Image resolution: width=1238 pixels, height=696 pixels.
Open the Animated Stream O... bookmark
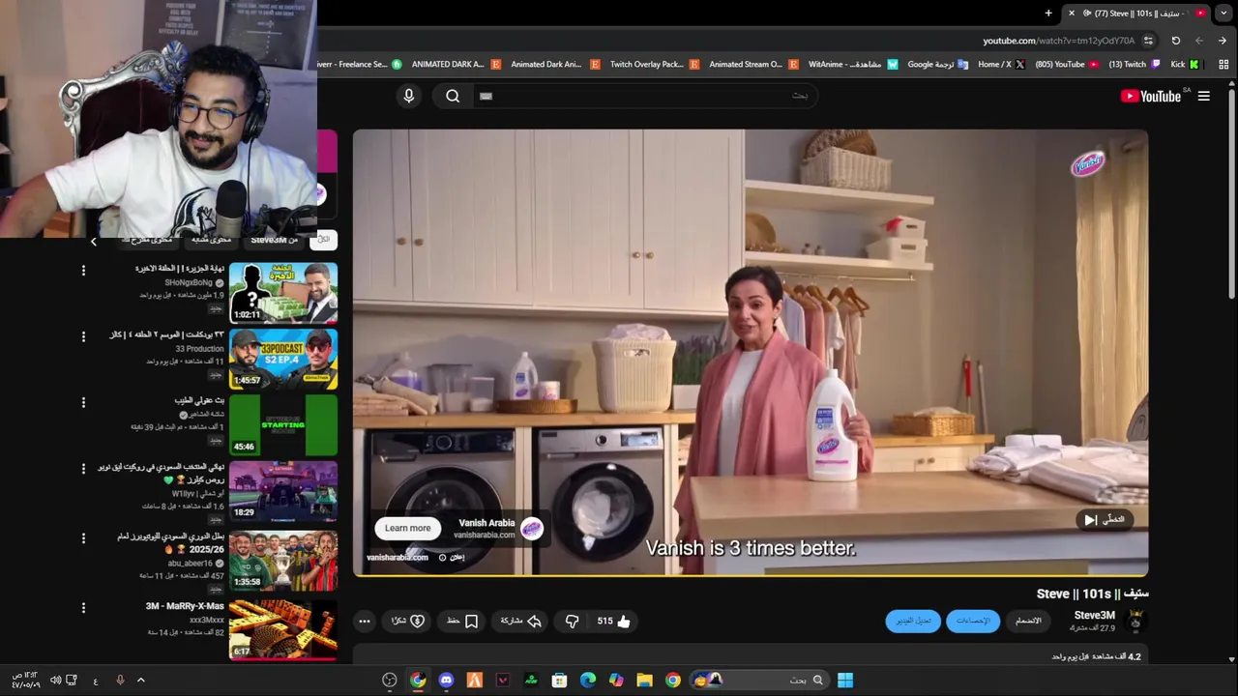tap(752, 65)
